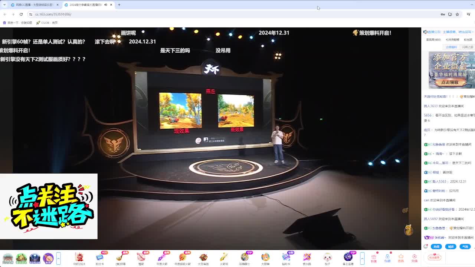Viewport: 475px width, 267px height.
Task: Select the 年度超级火箭 gift icon
Action: 183,257
